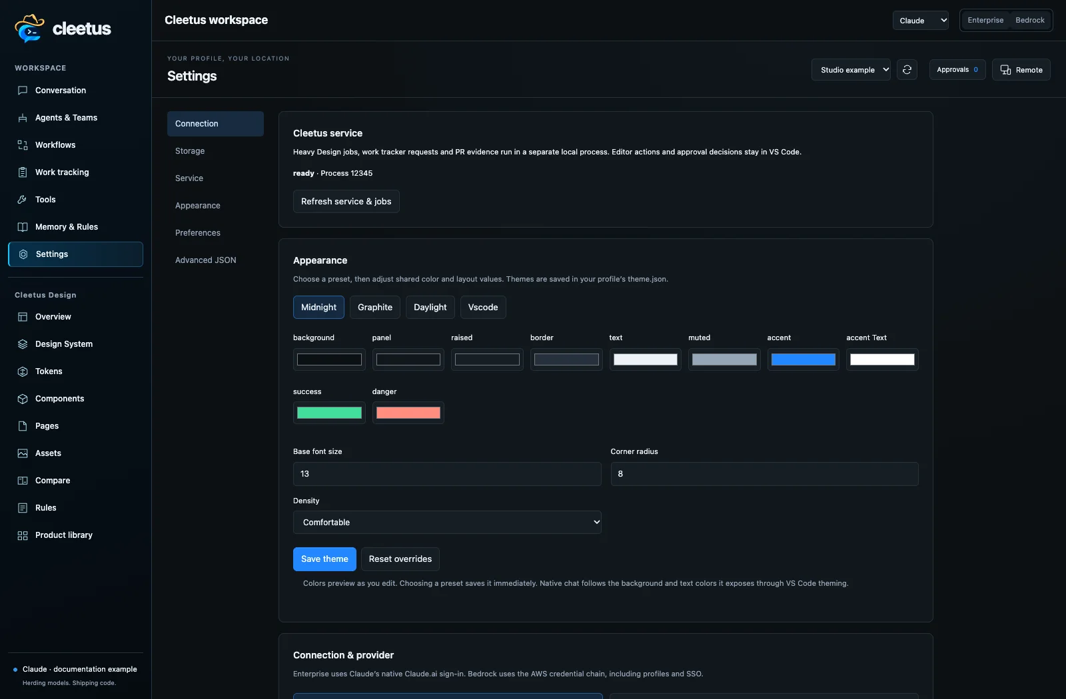Select the Vscode theme preset
This screenshot has width=1066, height=699.
tap(483, 307)
